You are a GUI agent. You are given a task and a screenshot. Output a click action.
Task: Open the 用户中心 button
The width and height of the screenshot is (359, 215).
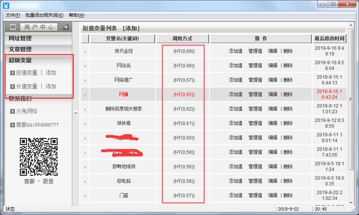(x=39, y=27)
